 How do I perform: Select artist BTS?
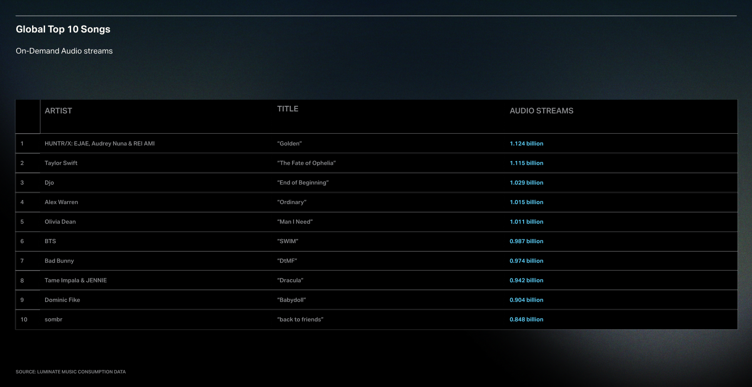(50, 241)
